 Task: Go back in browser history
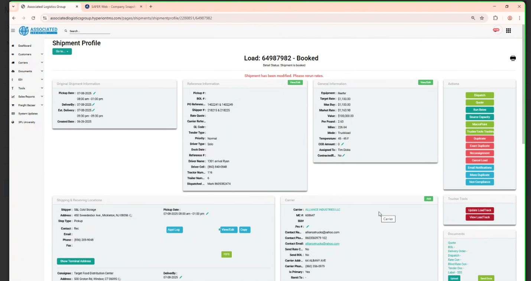pyautogui.click(x=14, y=18)
